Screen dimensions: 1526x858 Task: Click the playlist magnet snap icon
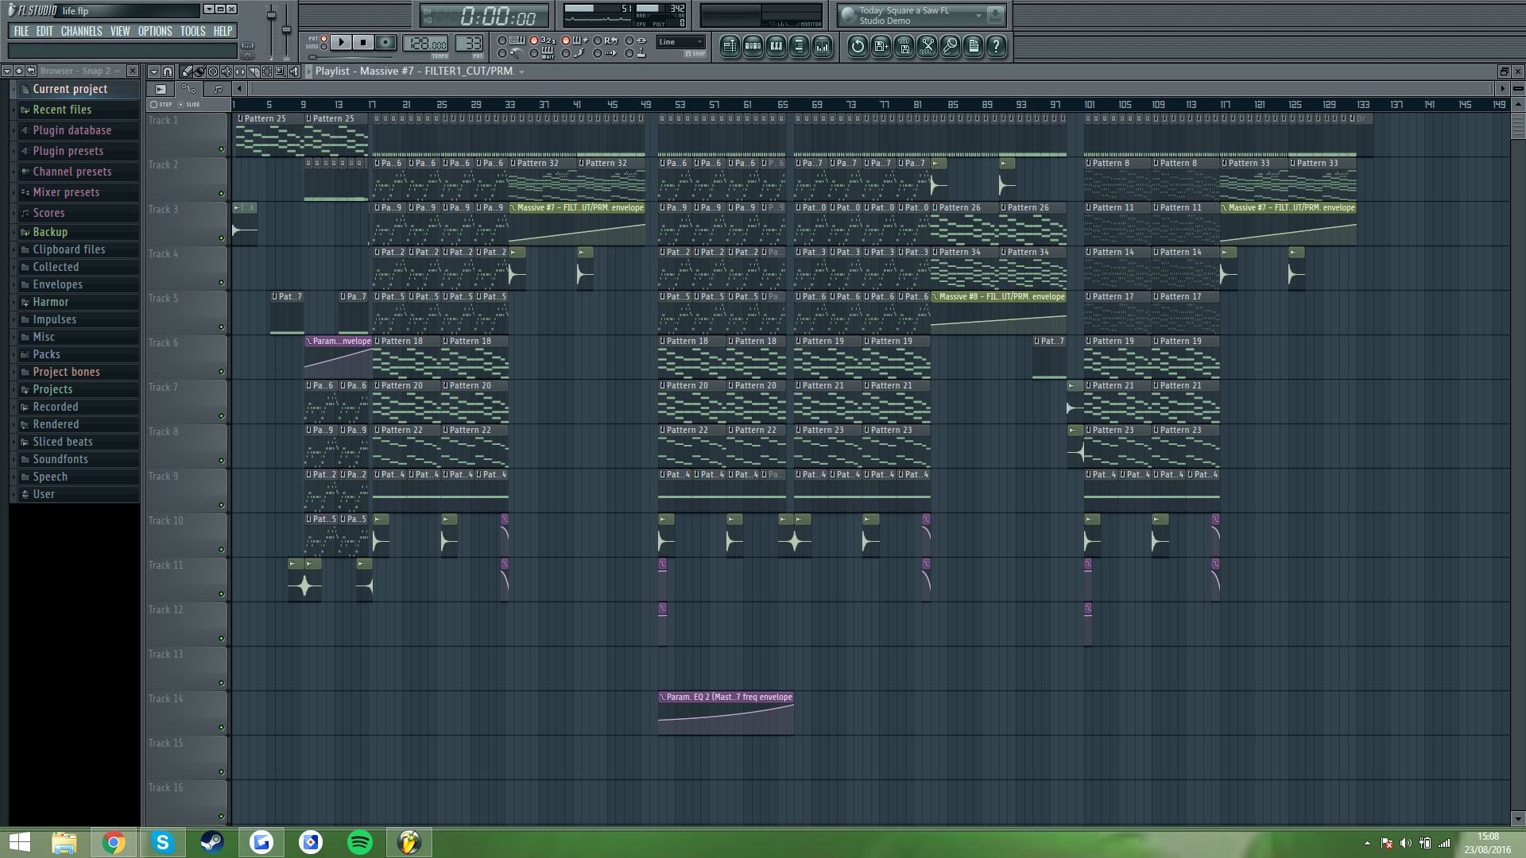click(x=168, y=71)
